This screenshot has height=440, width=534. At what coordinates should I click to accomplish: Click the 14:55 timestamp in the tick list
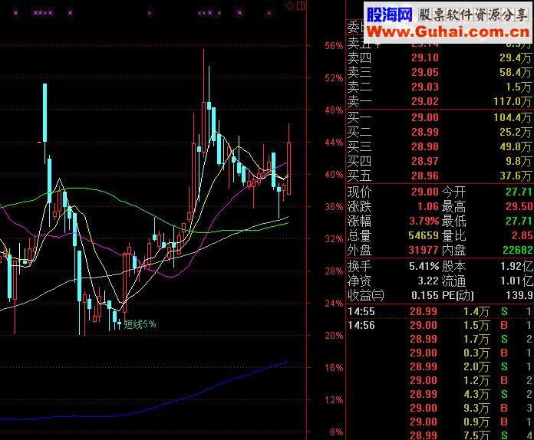coord(361,311)
